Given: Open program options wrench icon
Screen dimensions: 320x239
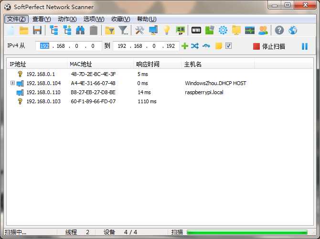Looking at the screenshot, I should 139,31.
